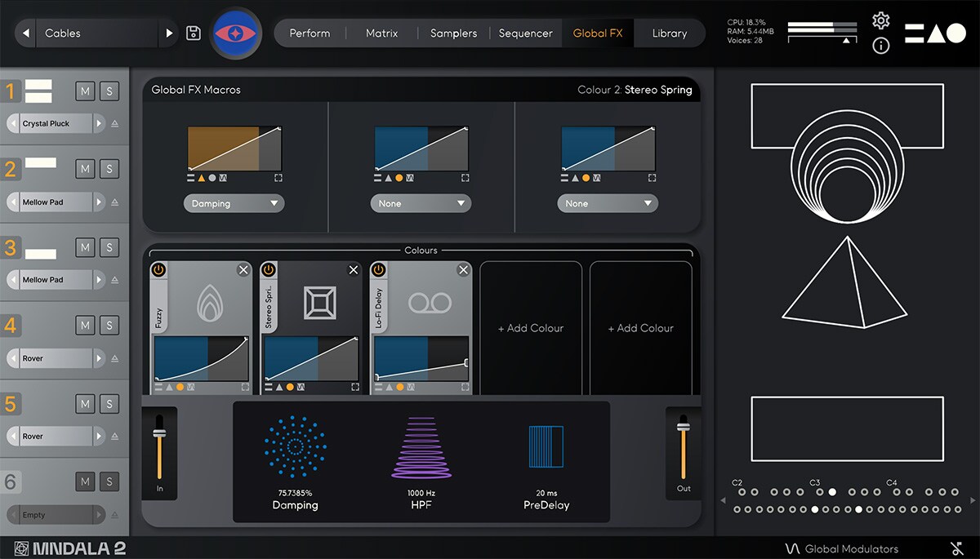Go to previous preset before Cables
This screenshot has width=980, height=559.
(26, 33)
